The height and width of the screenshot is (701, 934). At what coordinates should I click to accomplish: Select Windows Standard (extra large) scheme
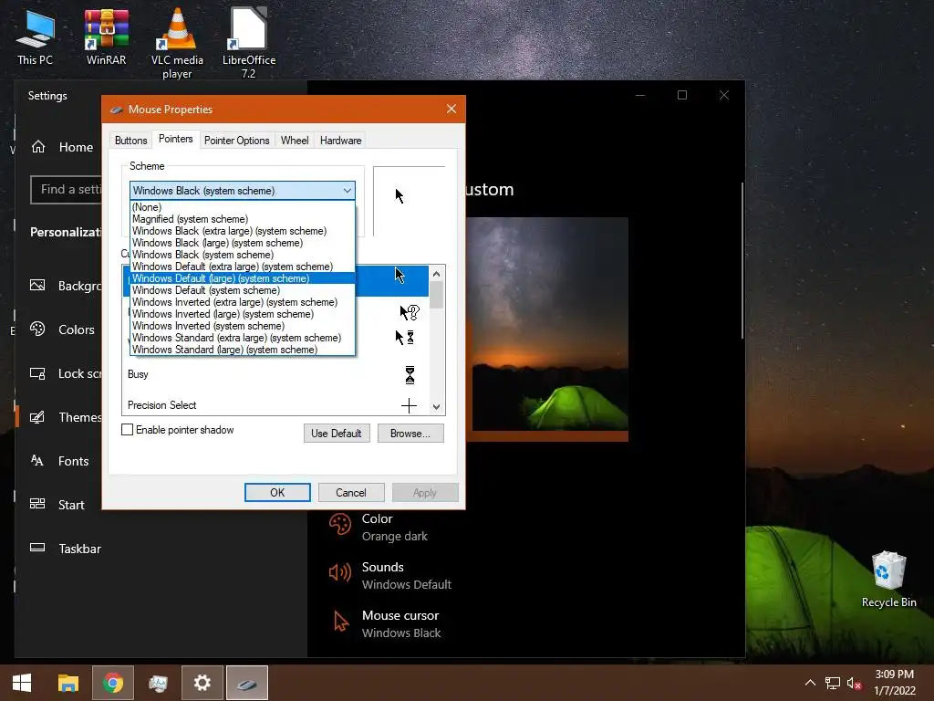(x=243, y=338)
